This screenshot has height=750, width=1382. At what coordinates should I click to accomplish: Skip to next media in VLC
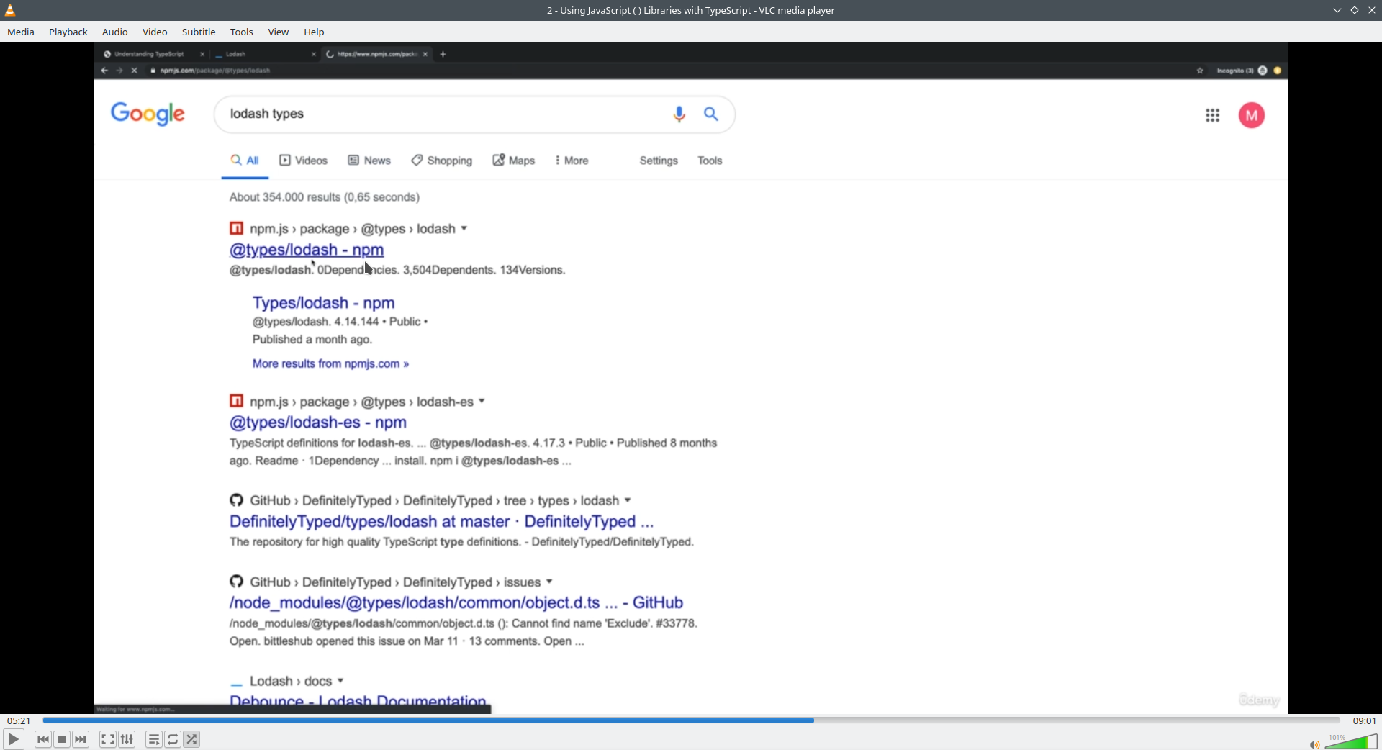click(x=81, y=739)
